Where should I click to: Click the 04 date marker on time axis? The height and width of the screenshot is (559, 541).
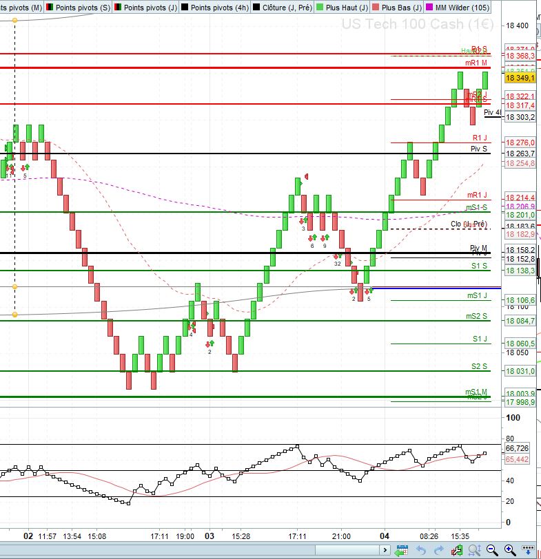[x=385, y=536]
